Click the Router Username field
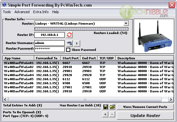The image size is (177, 122). (49, 43)
